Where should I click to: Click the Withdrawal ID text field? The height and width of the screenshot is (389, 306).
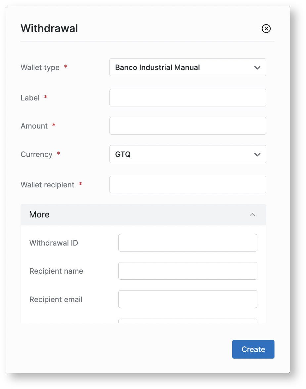point(188,243)
